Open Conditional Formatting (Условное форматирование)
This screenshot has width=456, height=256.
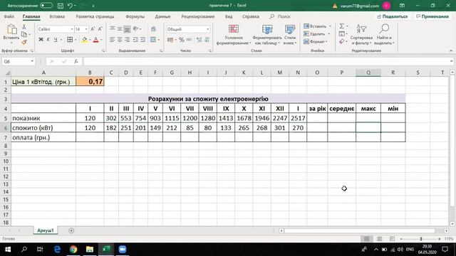(x=234, y=35)
